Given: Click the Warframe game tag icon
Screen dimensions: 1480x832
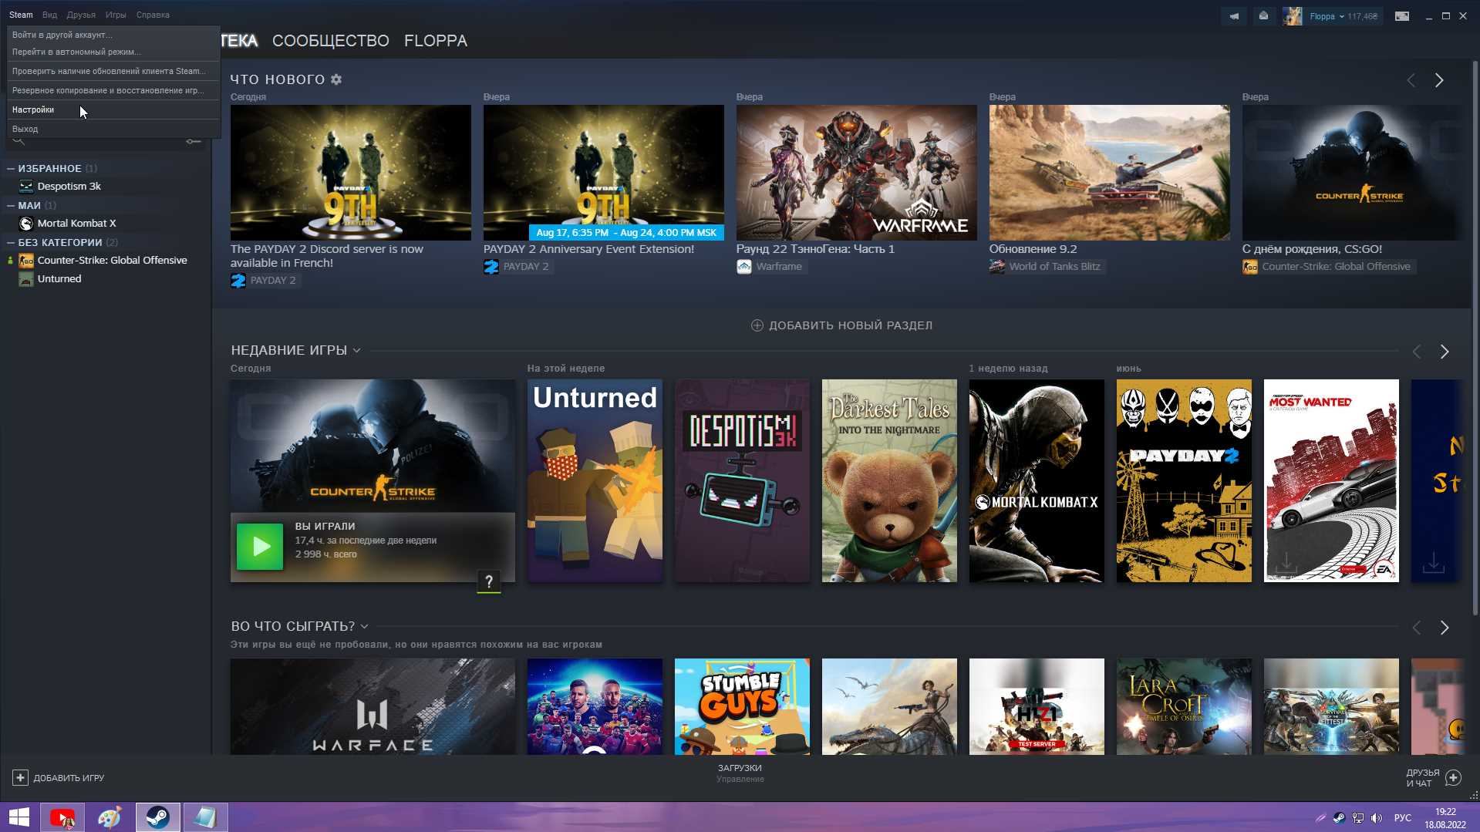Looking at the screenshot, I should 744,267.
